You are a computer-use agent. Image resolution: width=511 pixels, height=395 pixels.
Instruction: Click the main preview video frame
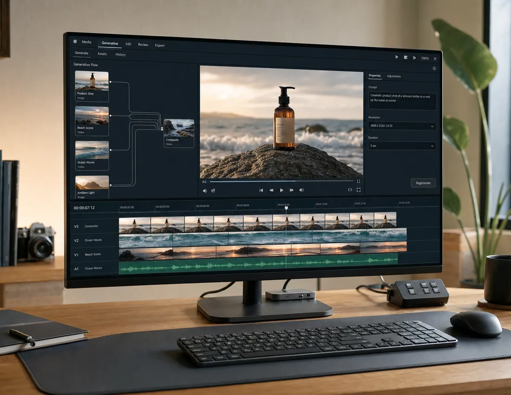[282, 122]
